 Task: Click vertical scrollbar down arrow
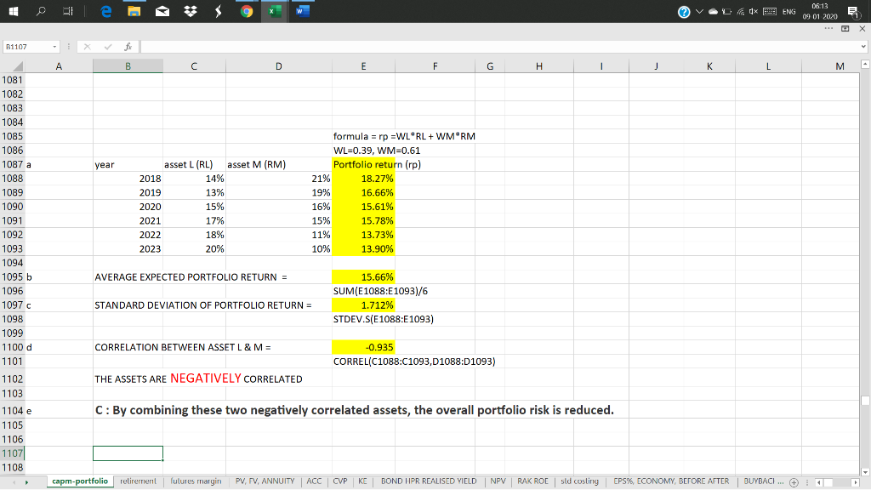coord(865,471)
